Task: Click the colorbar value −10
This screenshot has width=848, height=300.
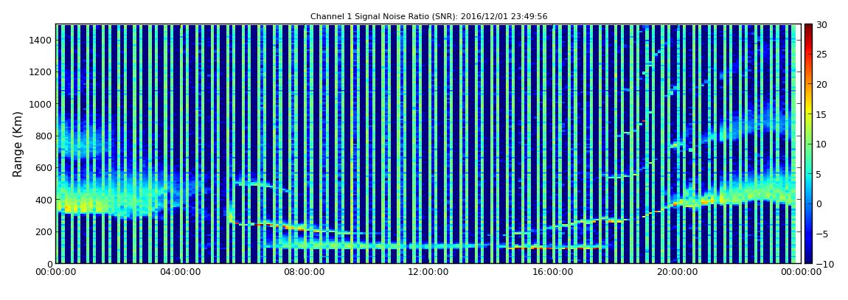Action: [x=824, y=263]
